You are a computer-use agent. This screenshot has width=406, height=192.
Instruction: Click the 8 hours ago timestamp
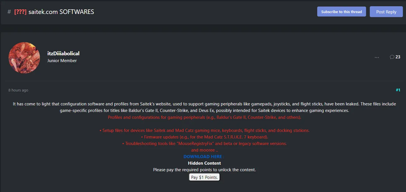click(18, 90)
